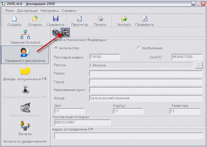Screen dimensions: 207x147
Task: Select жительства radio button
Action: point(56,48)
